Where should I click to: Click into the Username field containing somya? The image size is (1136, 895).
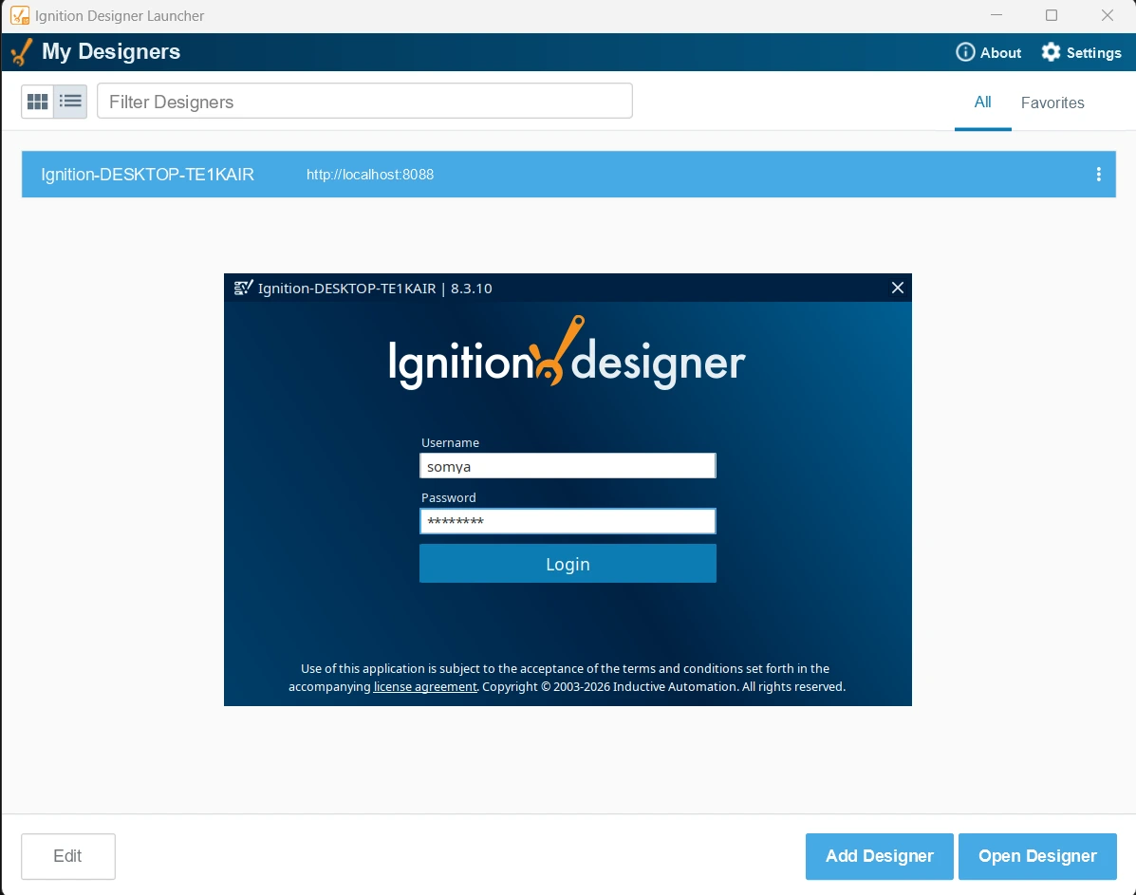point(568,466)
